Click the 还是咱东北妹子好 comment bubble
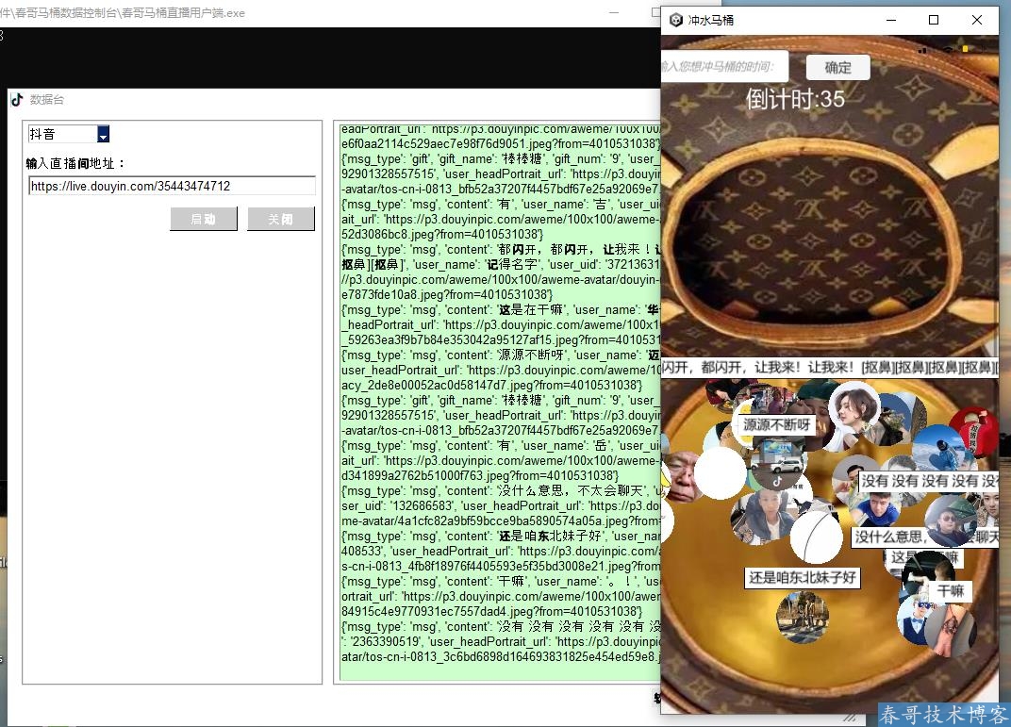The height and width of the screenshot is (727, 1011). click(802, 577)
